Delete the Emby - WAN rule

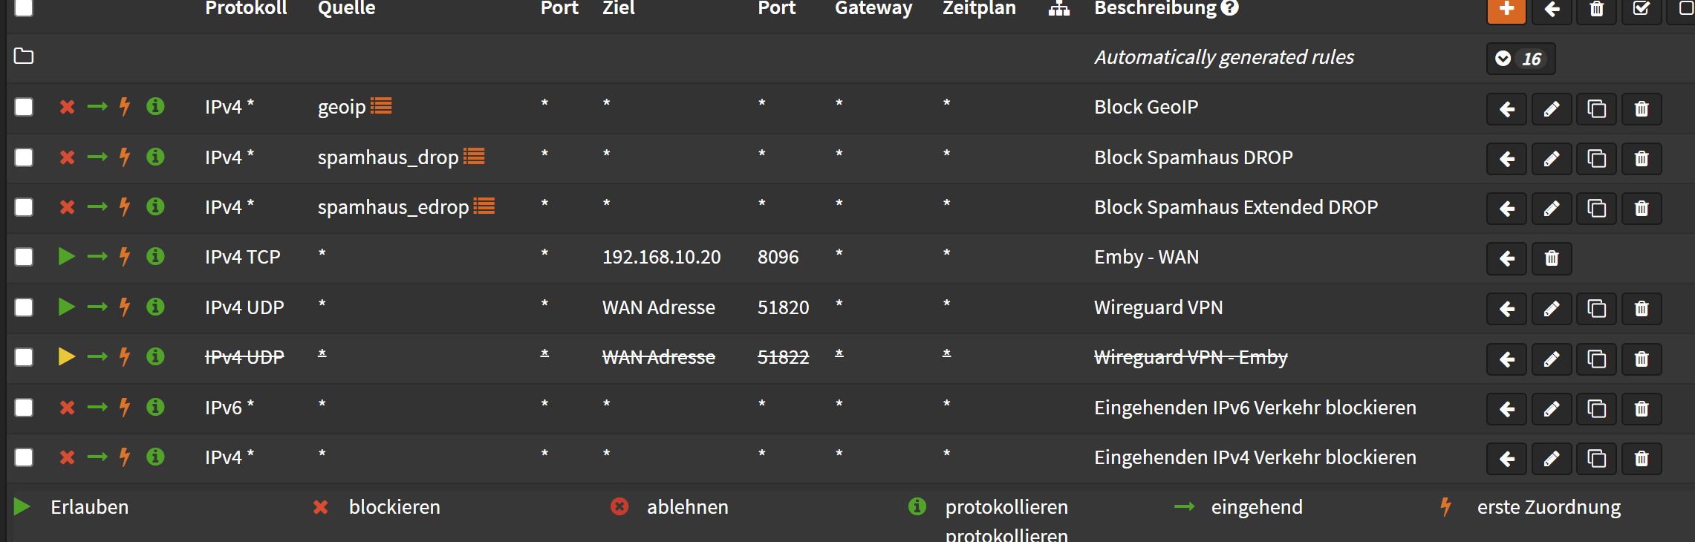click(1552, 258)
